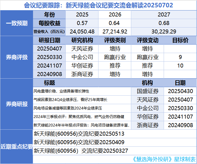Click the 券商研报 section label

click(17, 104)
